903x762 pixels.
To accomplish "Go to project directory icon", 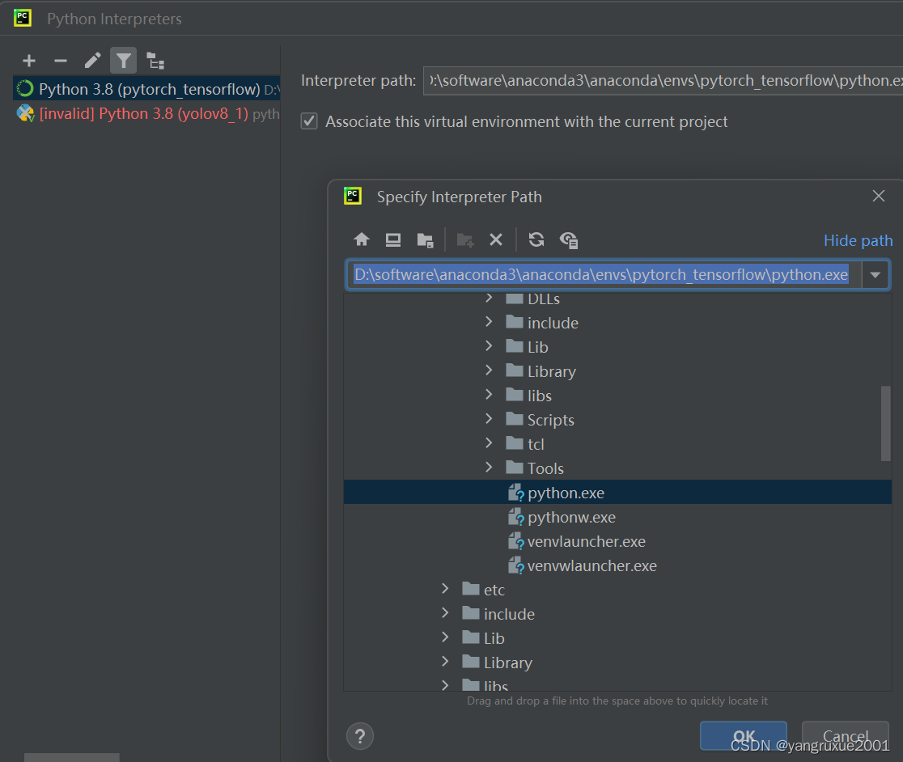I will [425, 240].
